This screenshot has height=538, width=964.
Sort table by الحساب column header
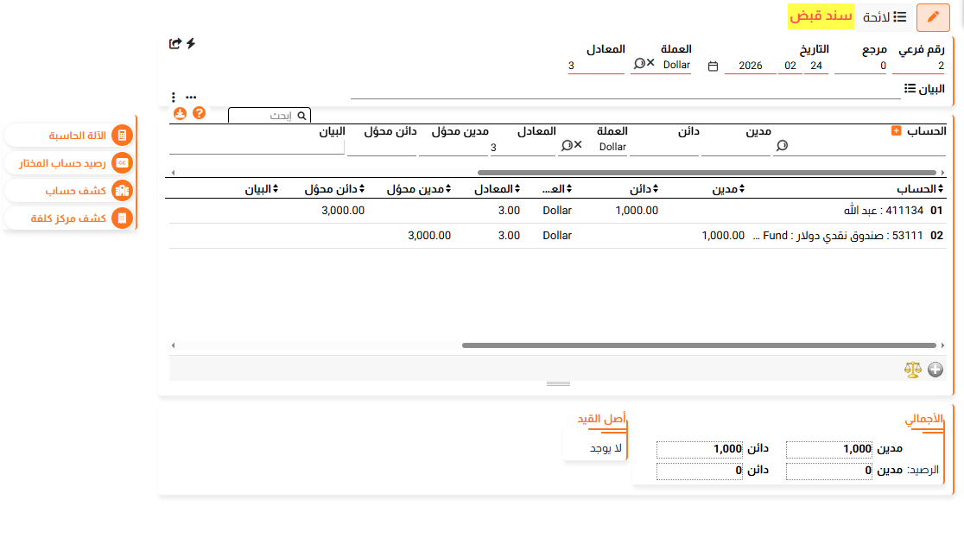coord(921,189)
